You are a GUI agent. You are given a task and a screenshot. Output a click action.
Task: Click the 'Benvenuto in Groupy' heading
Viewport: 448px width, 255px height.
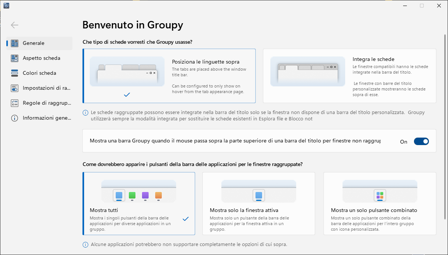pyautogui.click(x=133, y=25)
